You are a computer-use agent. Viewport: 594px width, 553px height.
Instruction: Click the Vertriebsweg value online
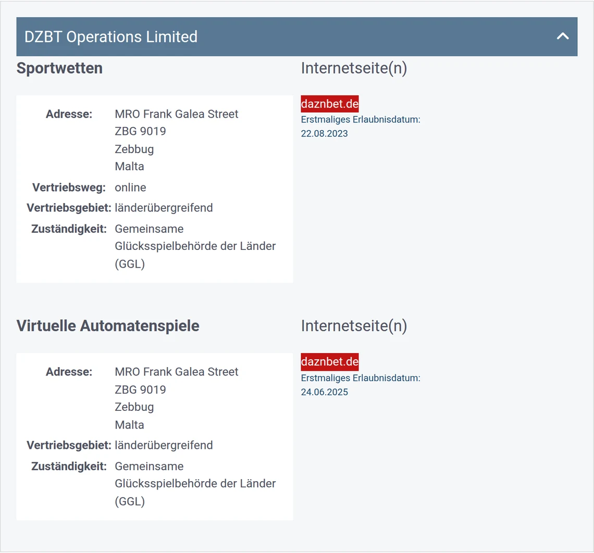coord(130,187)
